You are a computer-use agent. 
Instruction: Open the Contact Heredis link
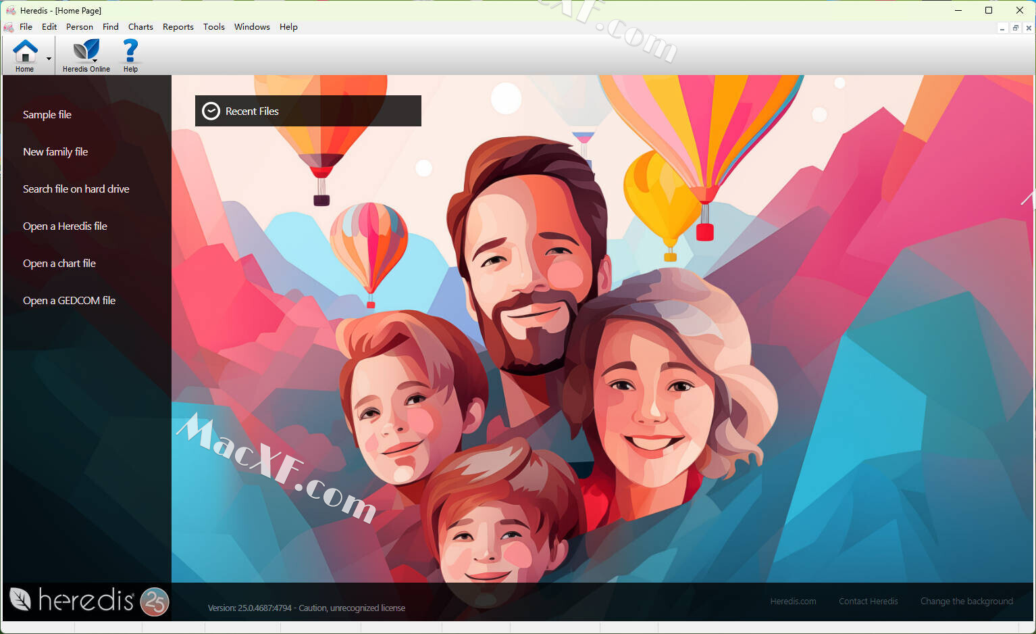868,602
